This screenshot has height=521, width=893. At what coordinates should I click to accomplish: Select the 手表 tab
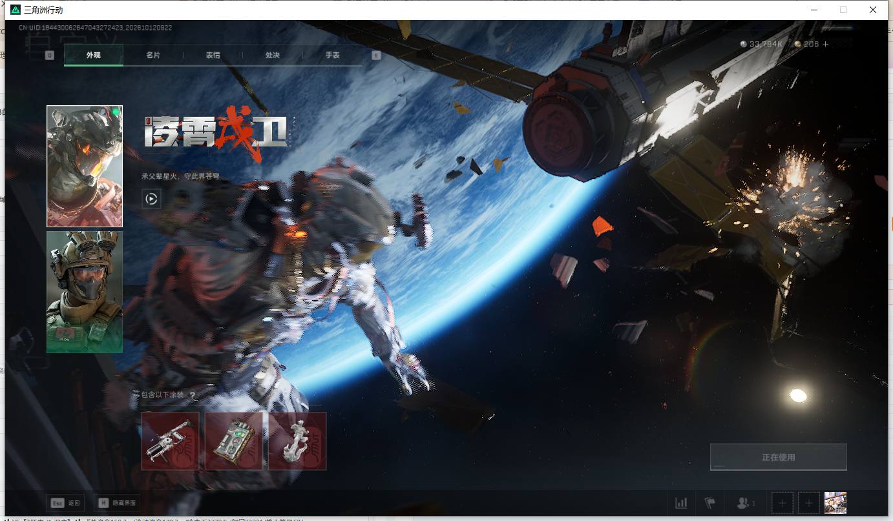332,56
